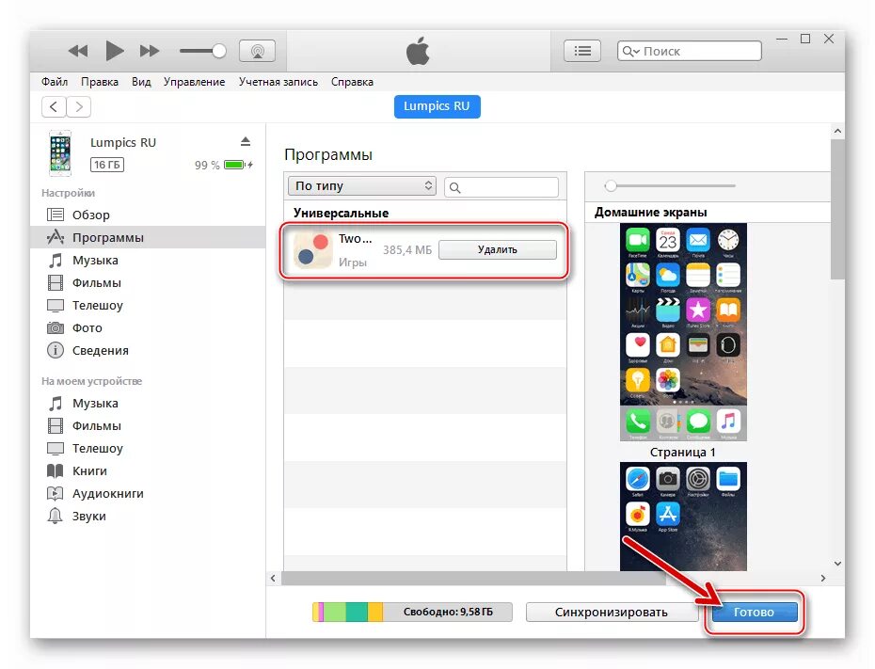Click the Поиск search field

[689, 52]
